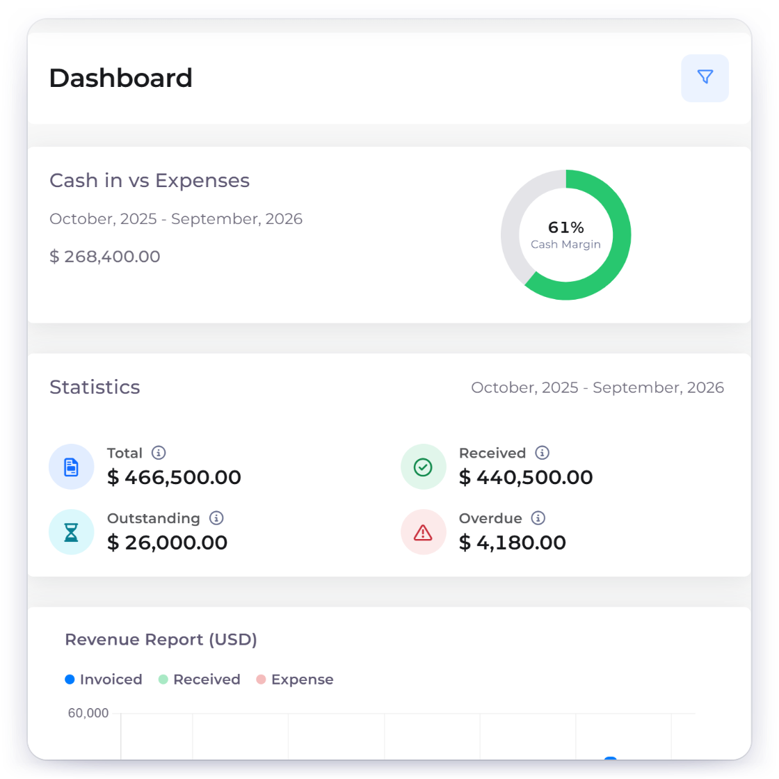Click the 61% value inside the donut
Image resolution: width=779 pixels, height=779 pixels.
pyautogui.click(x=566, y=227)
